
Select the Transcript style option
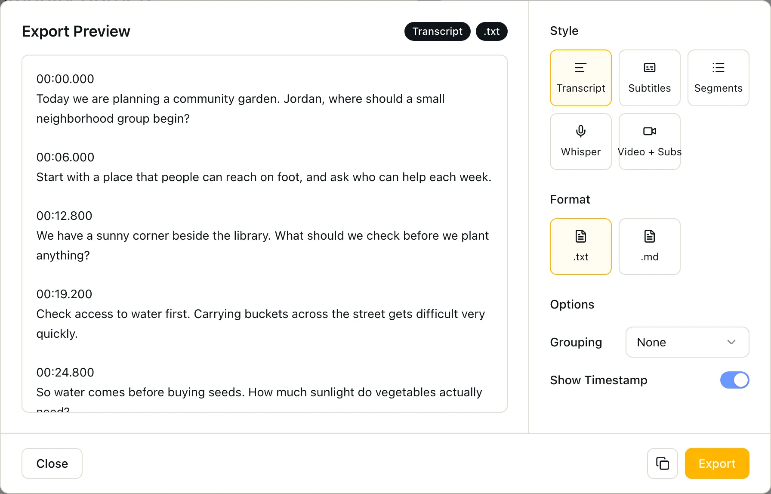[580, 78]
